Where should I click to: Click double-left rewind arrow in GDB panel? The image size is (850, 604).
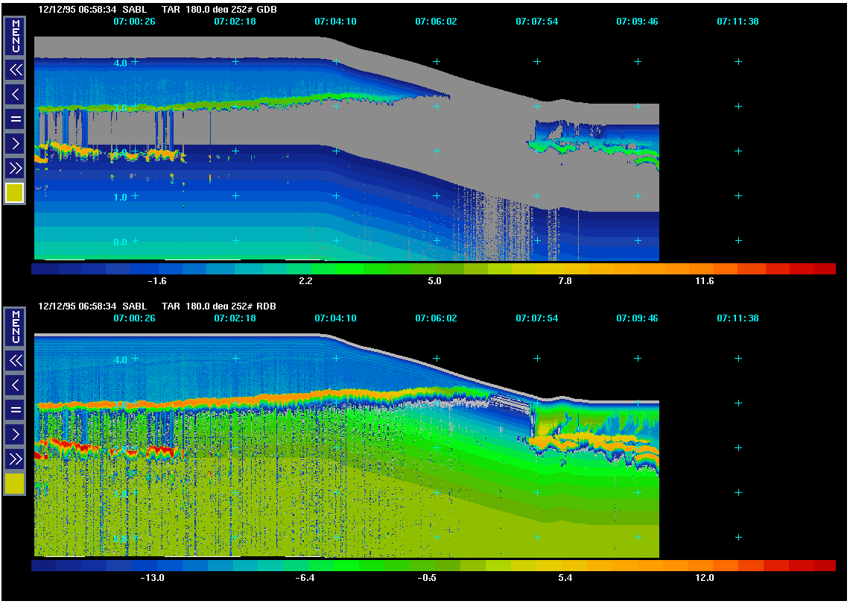tap(15, 70)
